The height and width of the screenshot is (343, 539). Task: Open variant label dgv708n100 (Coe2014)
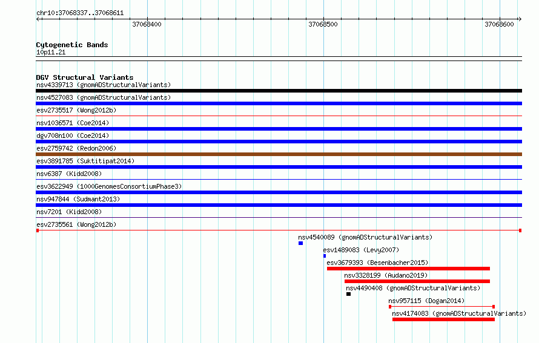(73, 136)
